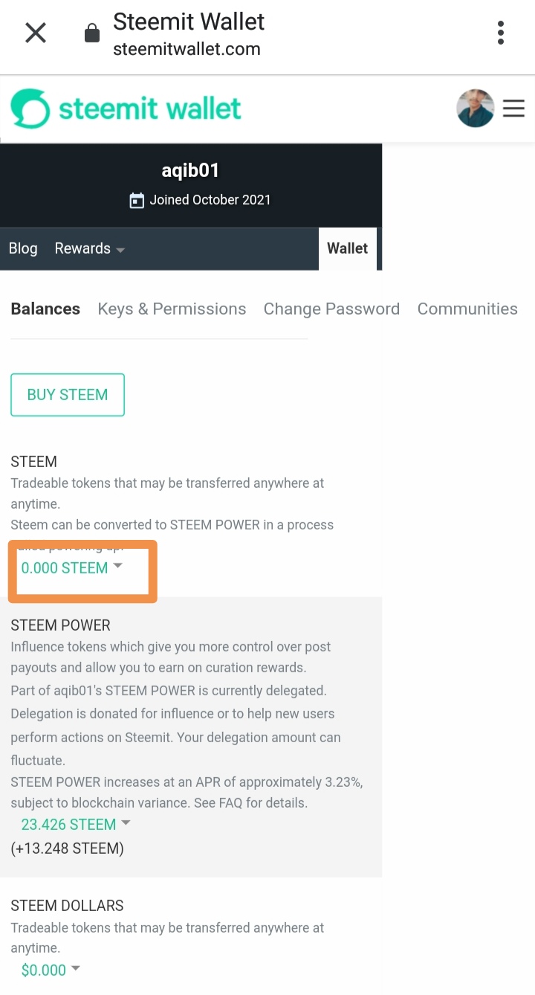Switch to the Balances section
Screen dimensions: 535x995
(45, 309)
